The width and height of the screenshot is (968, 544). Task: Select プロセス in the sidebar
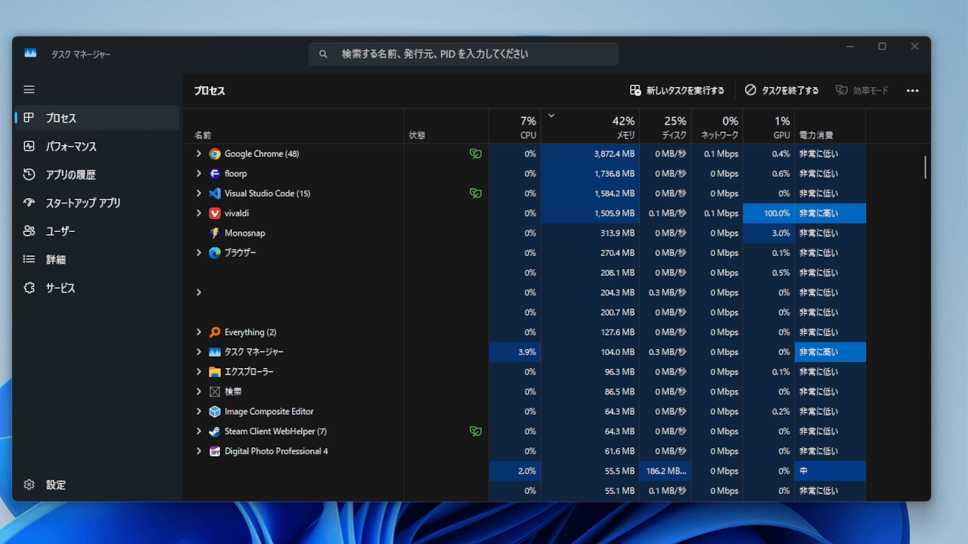click(60, 117)
